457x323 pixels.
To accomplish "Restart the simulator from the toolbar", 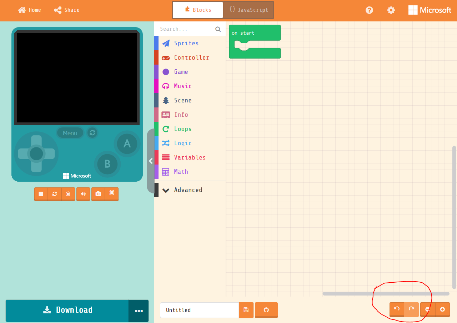I will [x=55, y=194].
